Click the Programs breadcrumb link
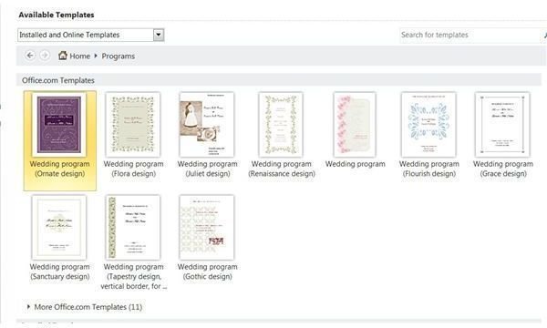This screenshot has height=328, width=547. [x=118, y=56]
